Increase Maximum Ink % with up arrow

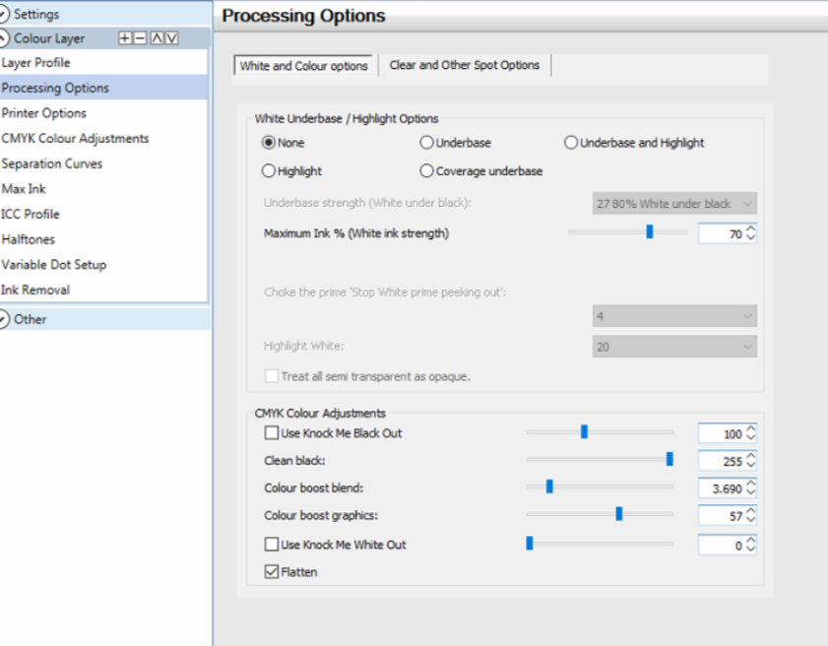pyautogui.click(x=751, y=228)
